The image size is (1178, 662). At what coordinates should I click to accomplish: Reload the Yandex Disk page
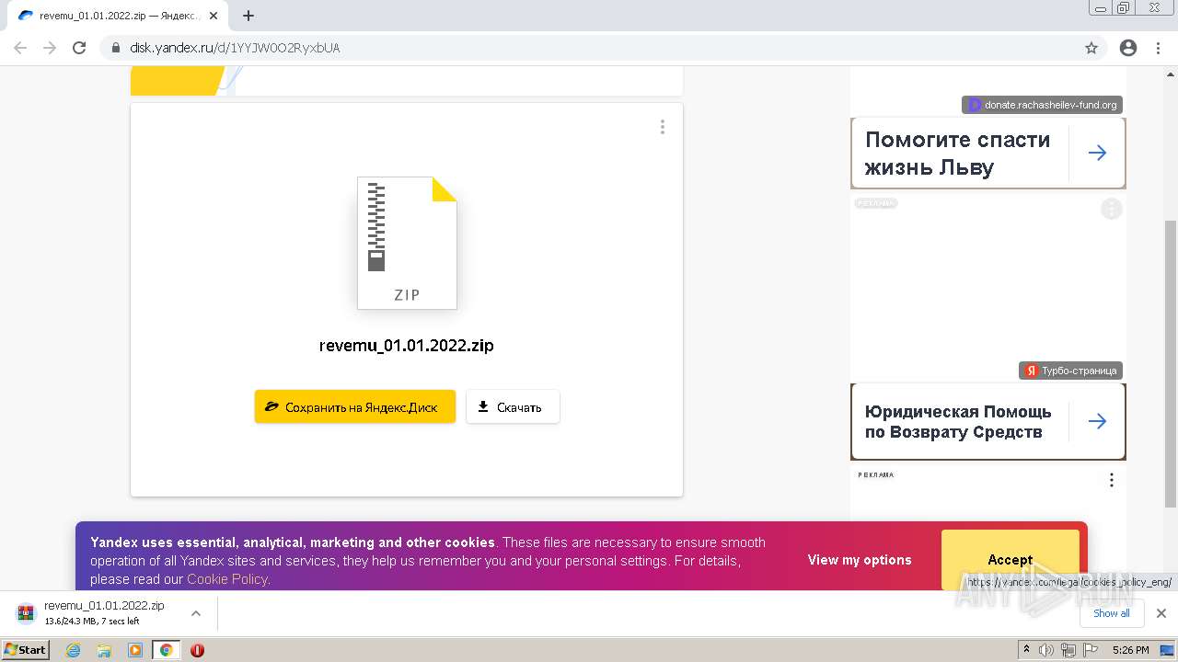pyautogui.click(x=79, y=48)
